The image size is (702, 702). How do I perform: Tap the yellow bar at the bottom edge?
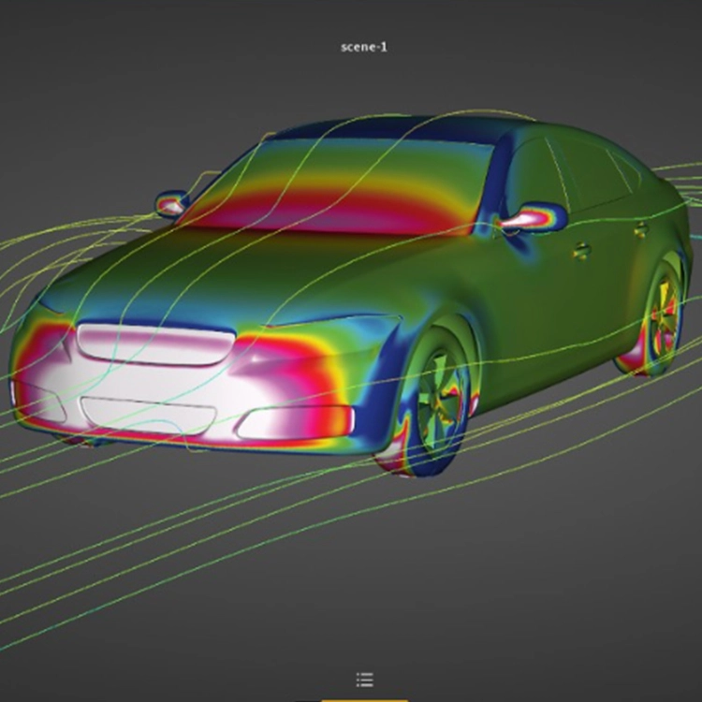point(364,700)
